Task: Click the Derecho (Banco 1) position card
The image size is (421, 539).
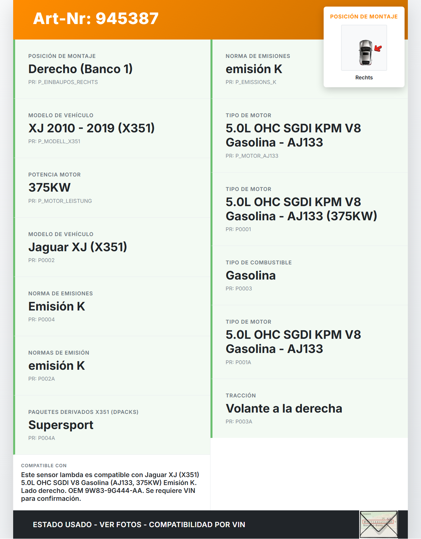Action: [x=112, y=69]
